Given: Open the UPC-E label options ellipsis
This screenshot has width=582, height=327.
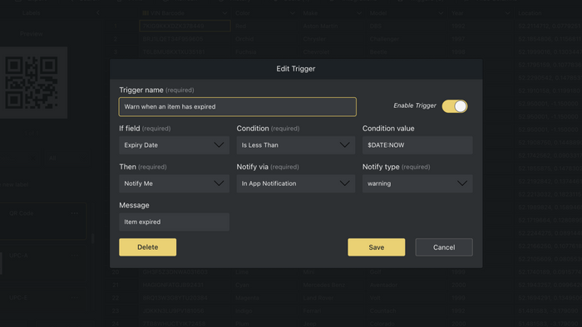Looking at the screenshot, I should [x=75, y=297].
